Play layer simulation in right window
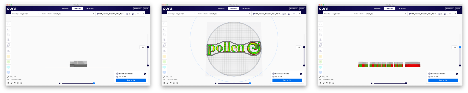This screenshot has width=468, height=93. tap(372, 83)
